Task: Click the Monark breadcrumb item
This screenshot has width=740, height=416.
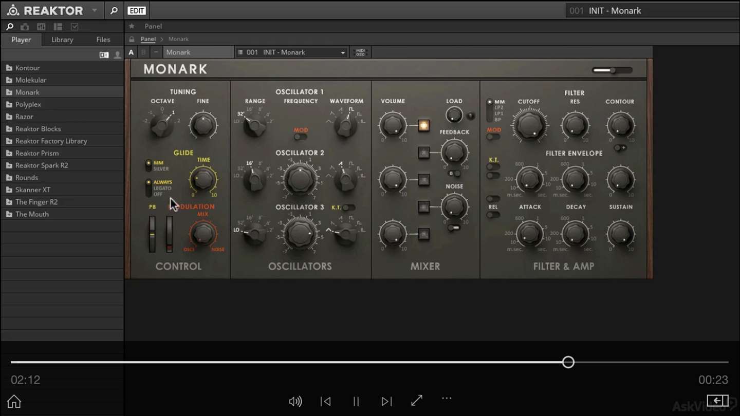Action: [178, 39]
